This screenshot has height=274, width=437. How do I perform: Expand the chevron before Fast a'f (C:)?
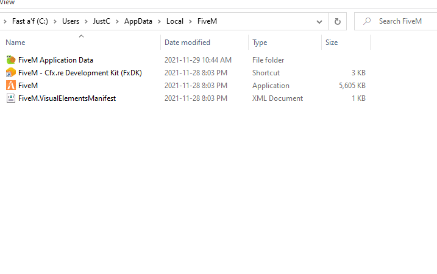coord(5,21)
